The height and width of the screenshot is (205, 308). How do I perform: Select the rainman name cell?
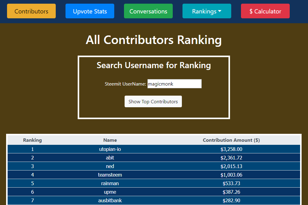pyautogui.click(x=110, y=183)
